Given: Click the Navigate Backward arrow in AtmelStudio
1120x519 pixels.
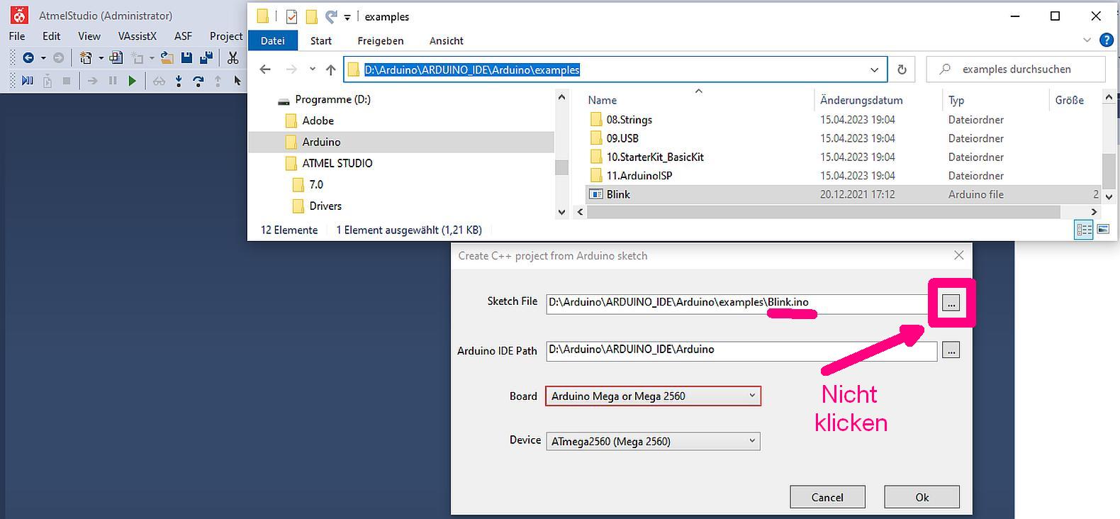Looking at the screenshot, I should 28,57.
